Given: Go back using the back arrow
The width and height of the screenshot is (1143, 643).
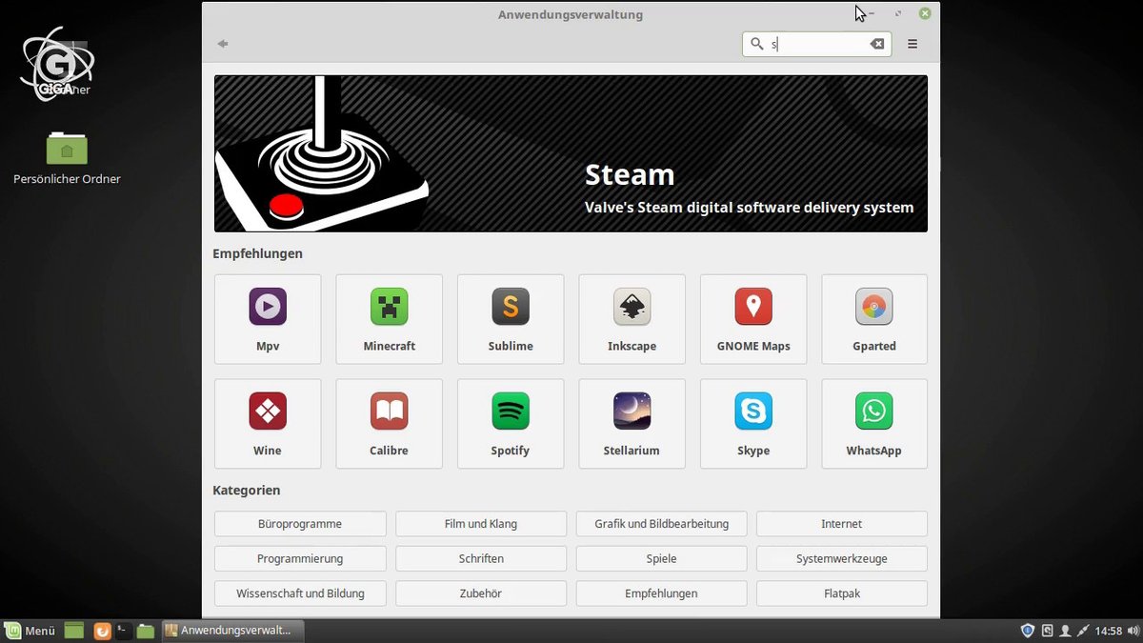Looking at the screenshot, I should [222, 43].
